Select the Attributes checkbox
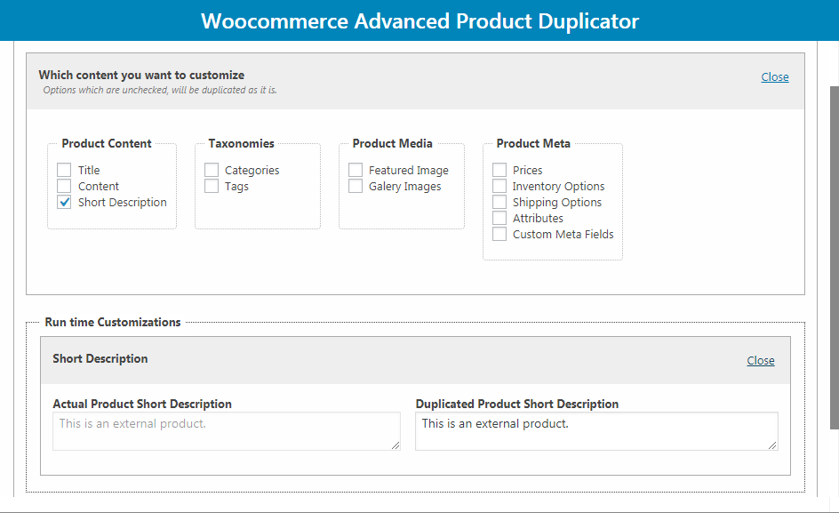The height and width of the screenshot is (513, 839). (x=499, y=219)
